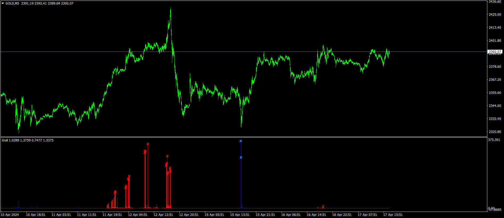Viewport: 504px width, 218px height.
Task: Click the triangle arrow beside GOLD,M5
Action: [3, 3]
